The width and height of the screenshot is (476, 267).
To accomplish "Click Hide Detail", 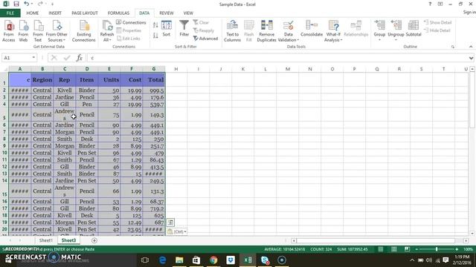I will coord(437,30).
